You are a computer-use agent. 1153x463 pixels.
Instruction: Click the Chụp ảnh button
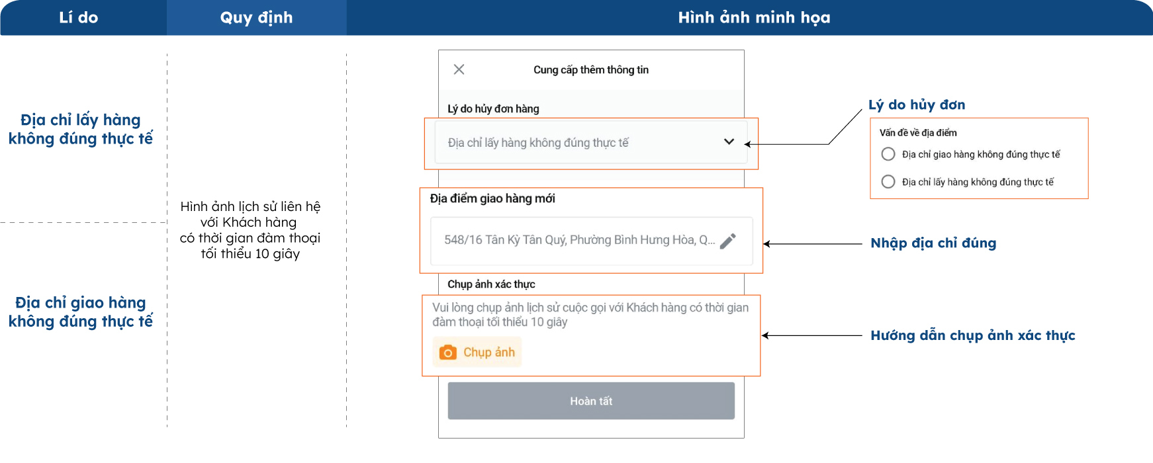pyautogui.click(x=477, y=352)
